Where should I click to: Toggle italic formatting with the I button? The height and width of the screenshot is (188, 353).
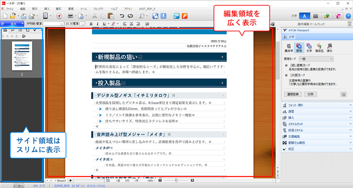pyautogui.click(x=98, y=23)
